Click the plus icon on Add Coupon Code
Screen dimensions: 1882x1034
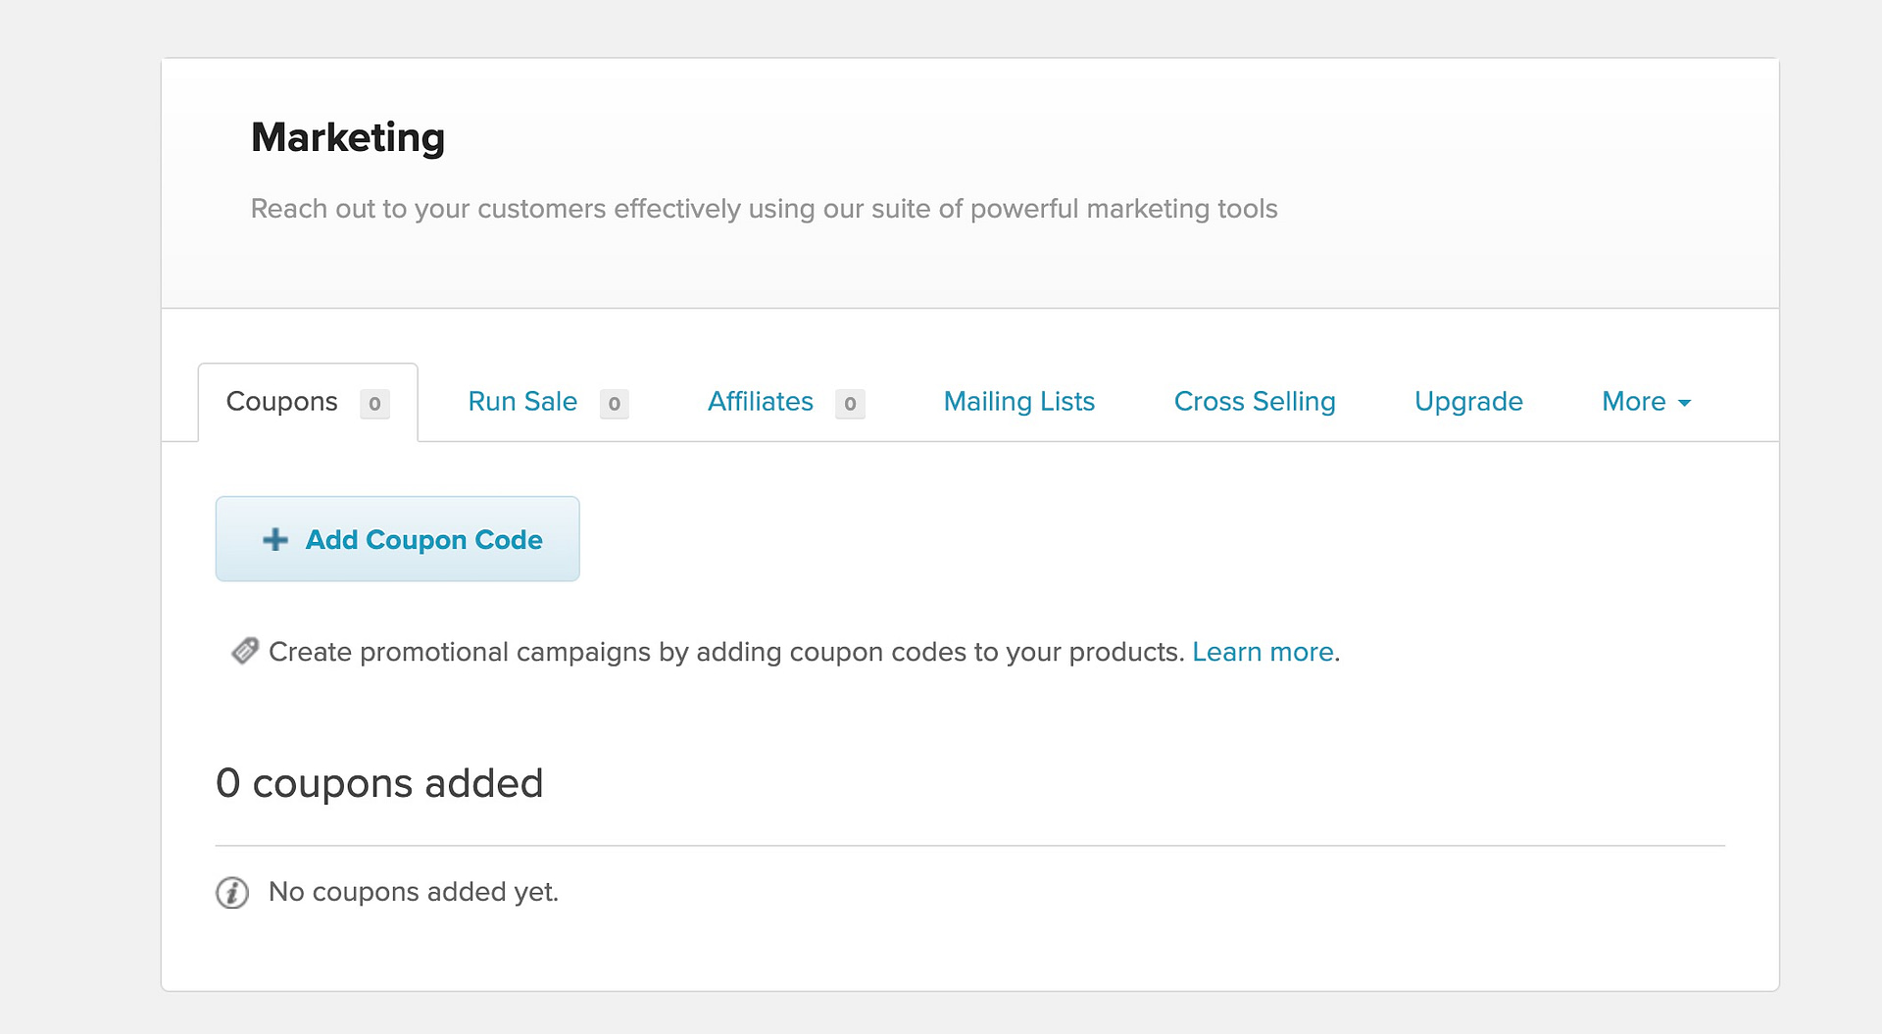point(275,540)
